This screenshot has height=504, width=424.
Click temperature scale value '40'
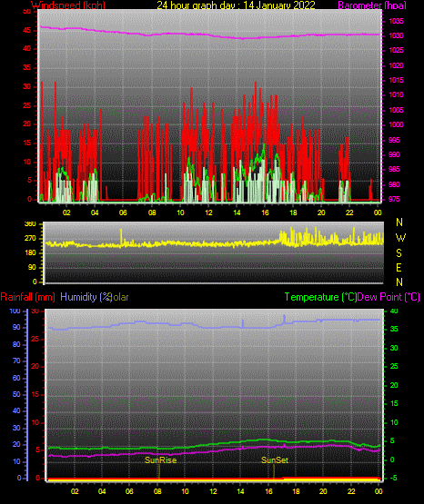(394, 311)
